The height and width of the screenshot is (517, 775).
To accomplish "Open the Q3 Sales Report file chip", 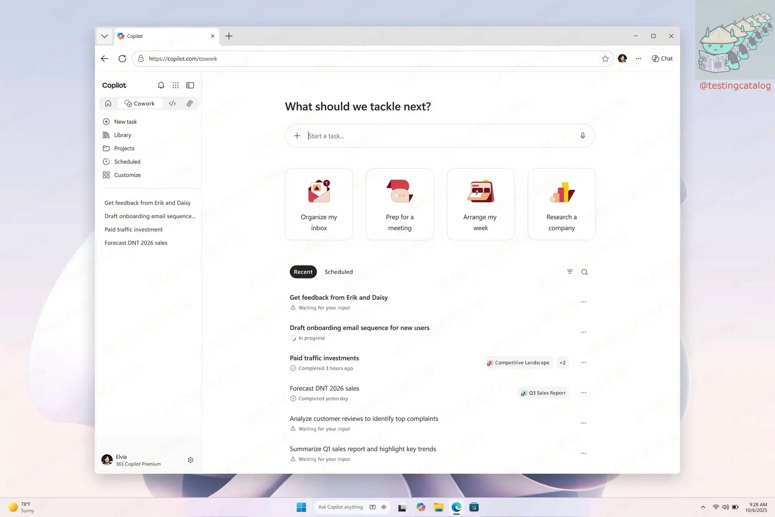I will 543,393.
